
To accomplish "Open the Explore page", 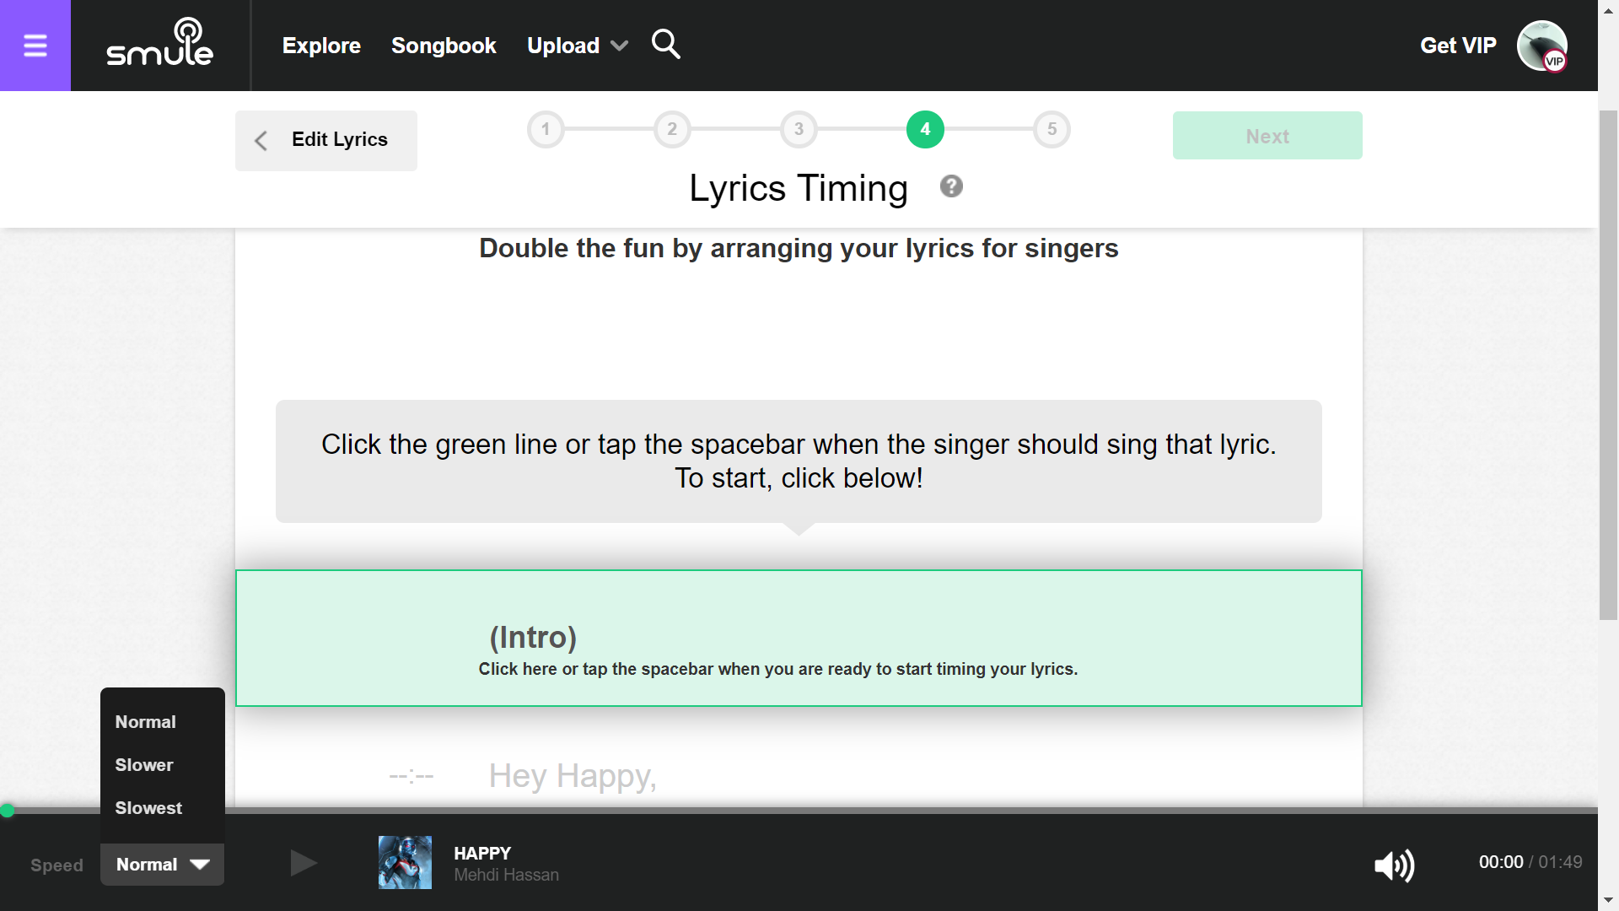I will [x=321, y=46].
